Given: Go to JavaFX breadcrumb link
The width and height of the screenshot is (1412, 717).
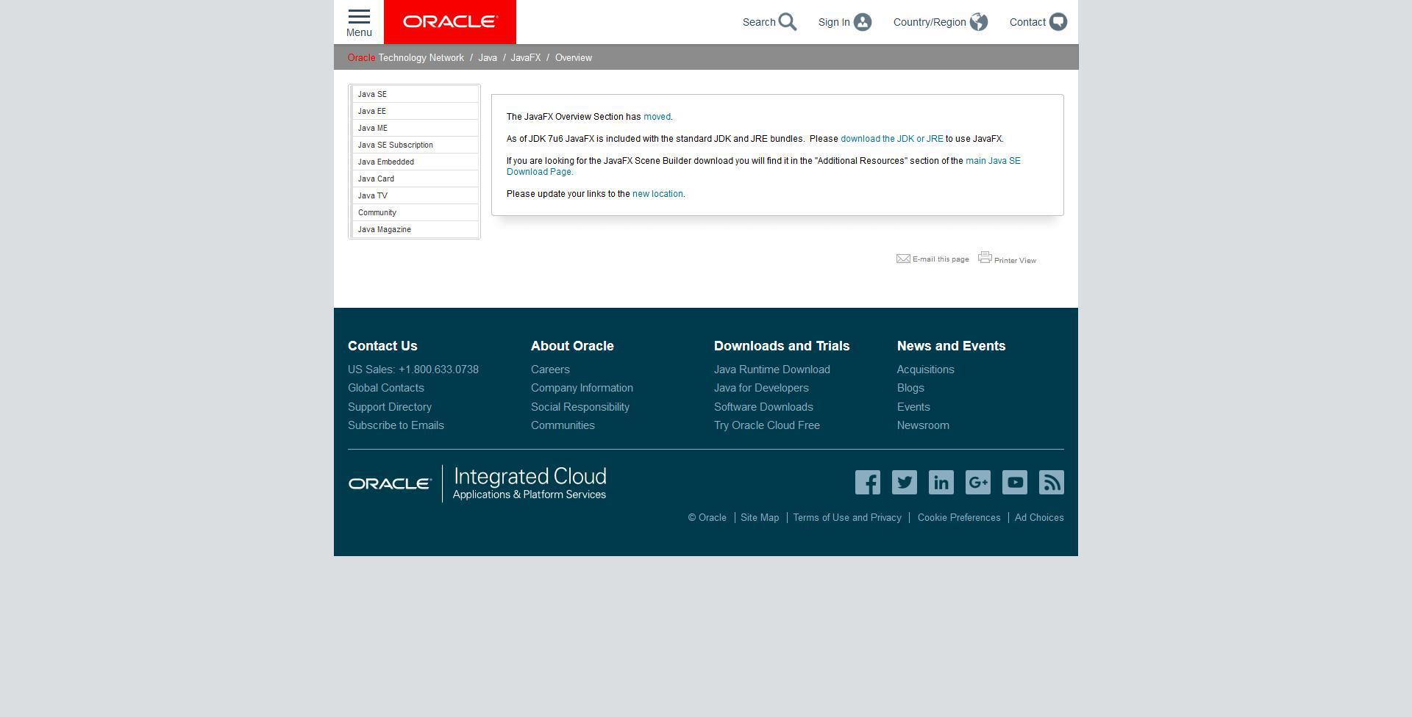Looking at the screenshot, I should pos(526,58).
